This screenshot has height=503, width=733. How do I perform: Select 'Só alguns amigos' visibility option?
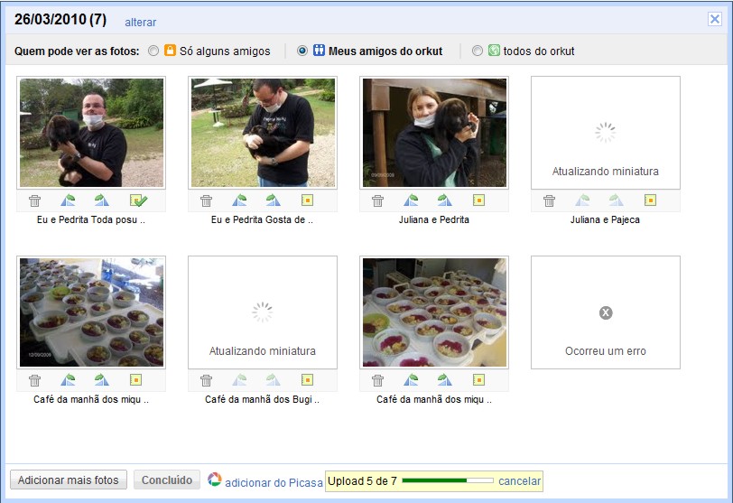[153, 51]
